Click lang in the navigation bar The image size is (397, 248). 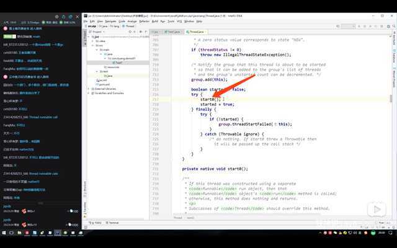click(114, 26)
